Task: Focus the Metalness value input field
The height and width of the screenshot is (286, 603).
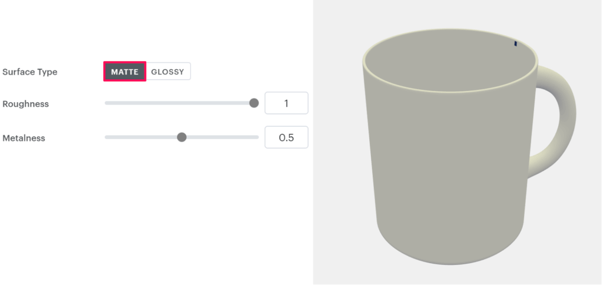Action: 286,138
